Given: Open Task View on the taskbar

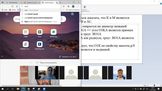Looking at the screenshot, I should 13,89.
